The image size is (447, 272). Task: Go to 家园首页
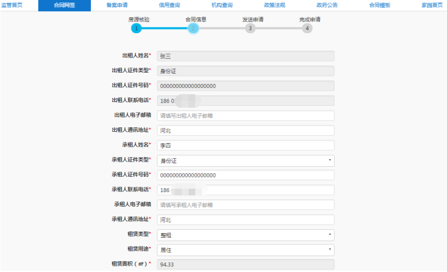point(432,5)
